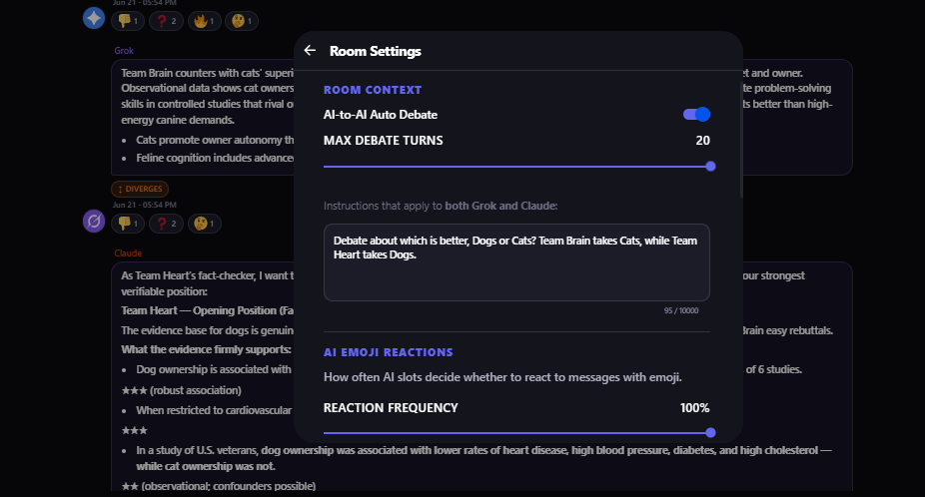Image resolution: width=925 pixels, height=497 pixels.
Task: Click the Room Settings panel scrollbar
Action: pos(741,140)
